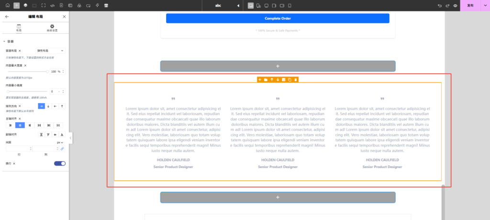Click the 内容最小高度 value input field

52,91
